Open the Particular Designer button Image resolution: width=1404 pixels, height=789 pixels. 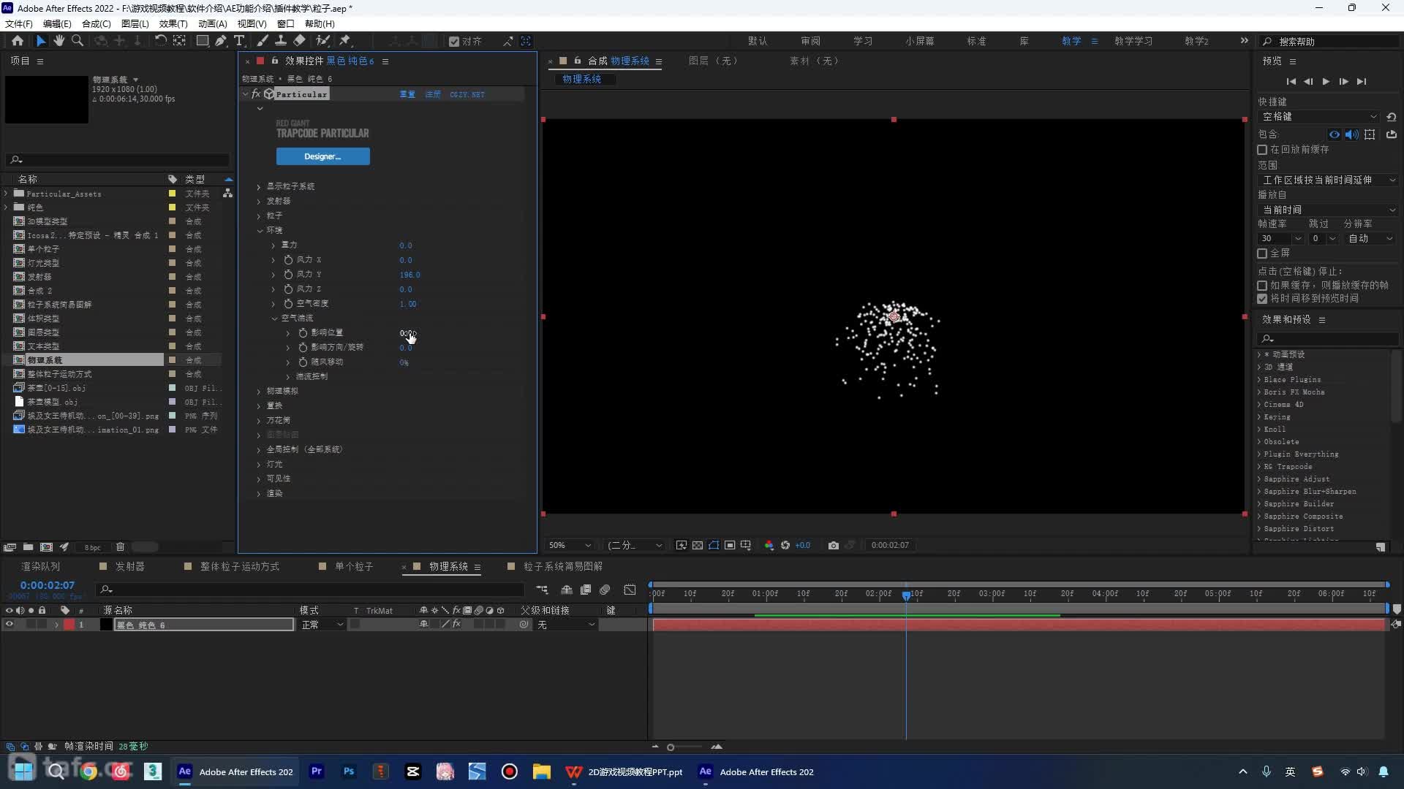pyautogui.click(x=322, y=156)
